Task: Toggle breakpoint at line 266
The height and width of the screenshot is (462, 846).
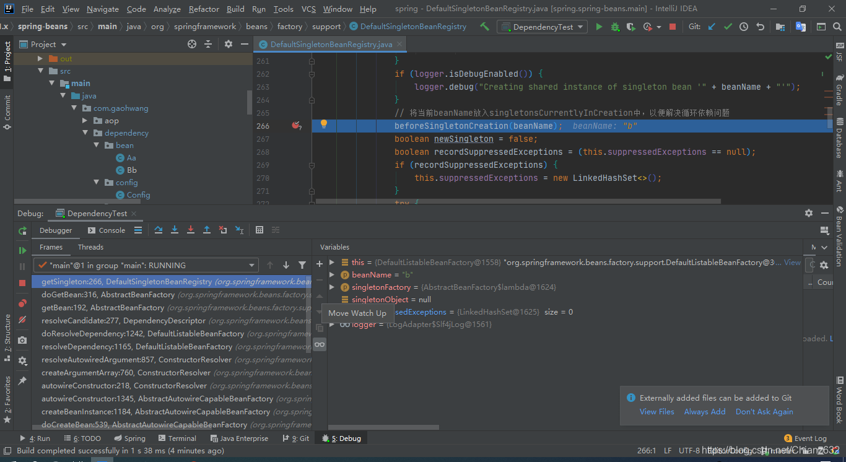Action: [x=296, y=126]
